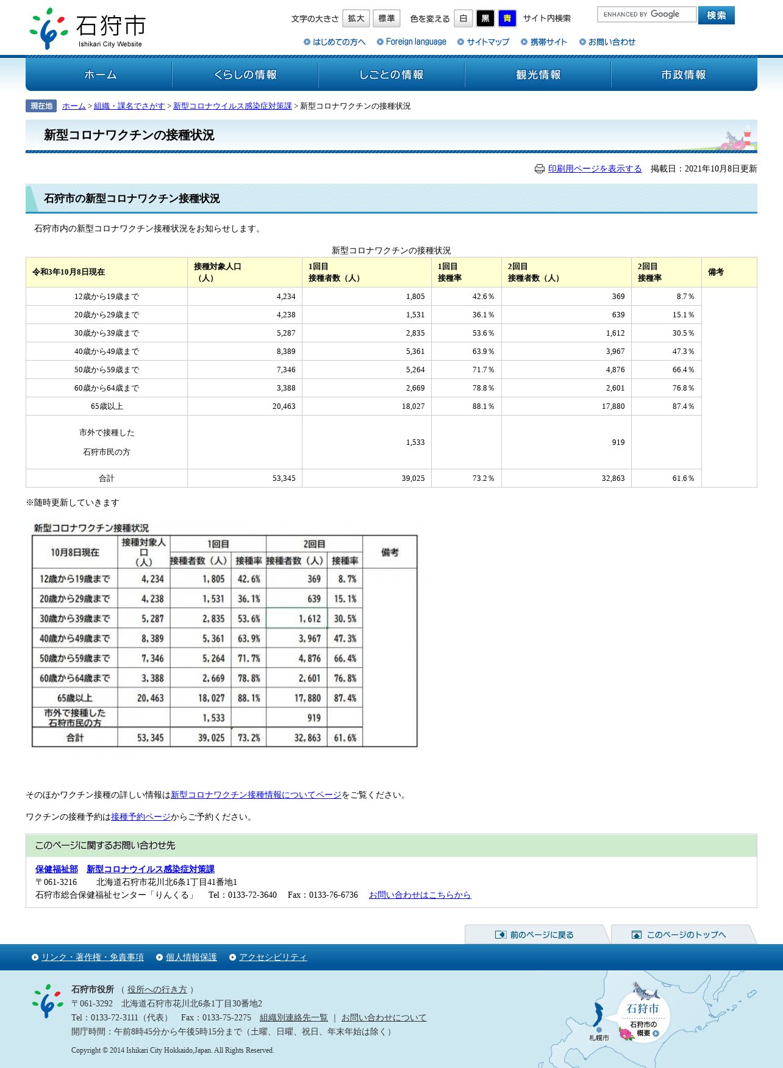Select blue 青 color scheme

507,18
